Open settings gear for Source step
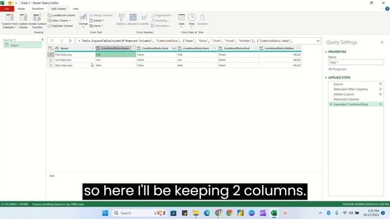This screenshot has width=390, height=219. (380, 84)
